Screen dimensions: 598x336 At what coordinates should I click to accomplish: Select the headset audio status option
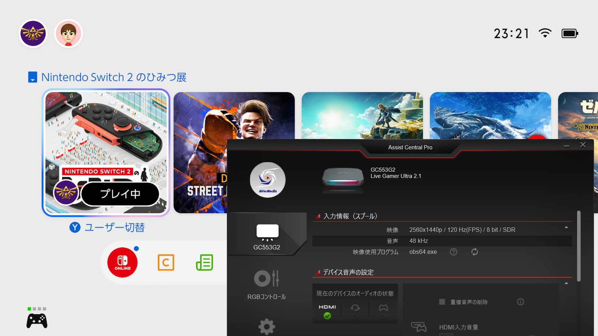pyautogui.click(x=355, y=311)
